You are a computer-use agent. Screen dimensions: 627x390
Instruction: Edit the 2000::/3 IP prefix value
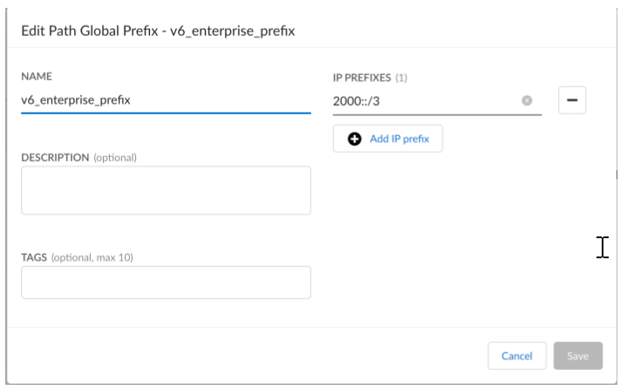coord(419,101)
